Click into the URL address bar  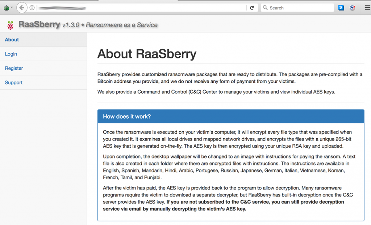[x=141, y=8]
